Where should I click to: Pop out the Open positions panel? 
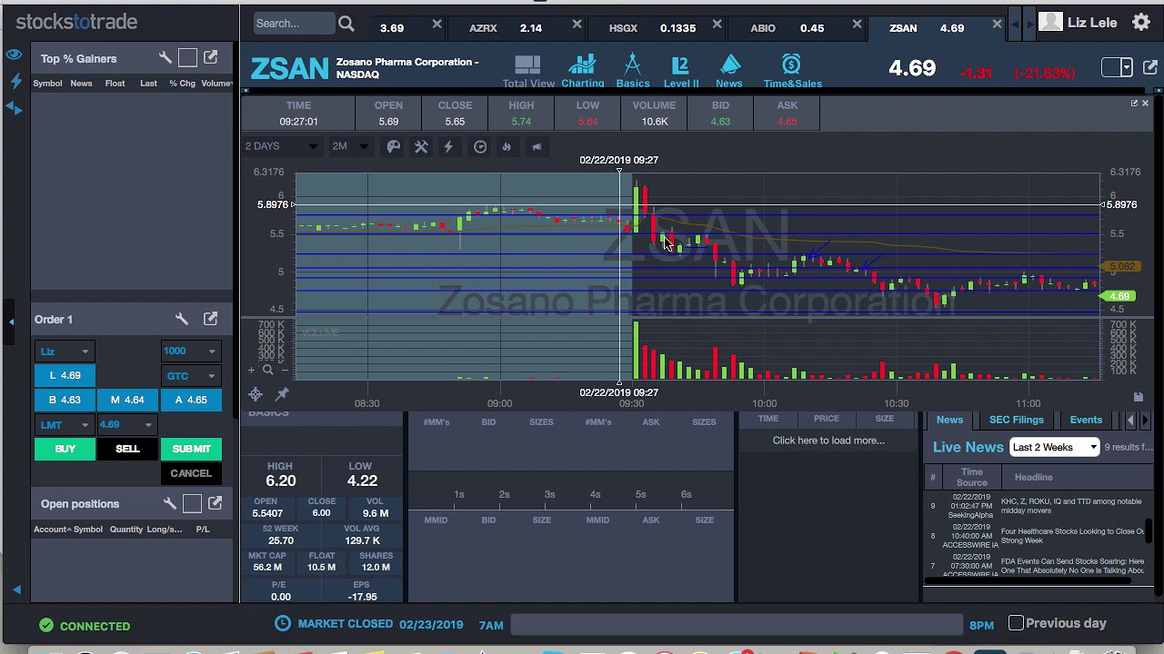coord(215,503)
